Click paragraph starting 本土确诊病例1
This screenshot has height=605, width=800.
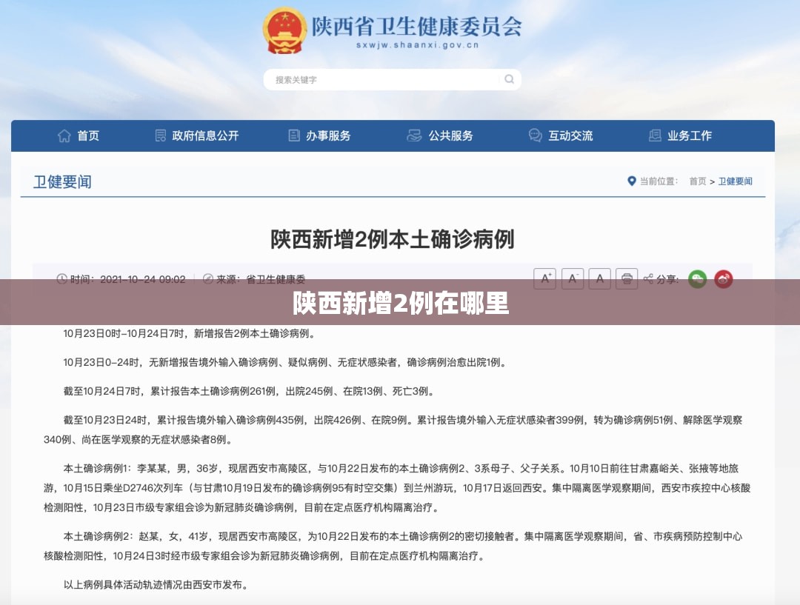point(397,488)
